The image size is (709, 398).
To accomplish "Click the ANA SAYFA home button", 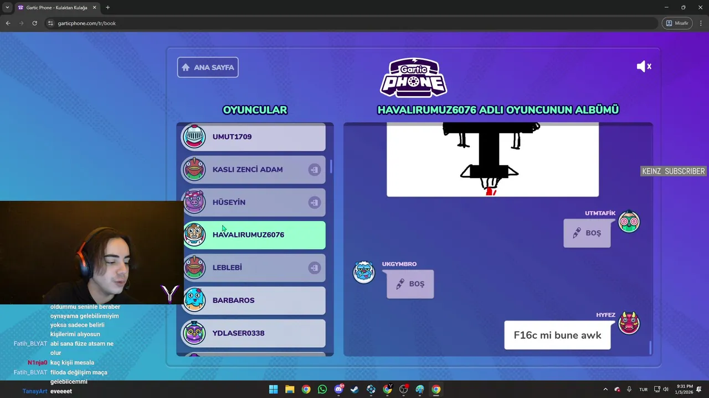I will click(x=208, y=67).
